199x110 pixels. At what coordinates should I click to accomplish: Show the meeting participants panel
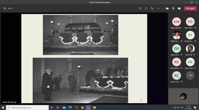pos(140,9)
